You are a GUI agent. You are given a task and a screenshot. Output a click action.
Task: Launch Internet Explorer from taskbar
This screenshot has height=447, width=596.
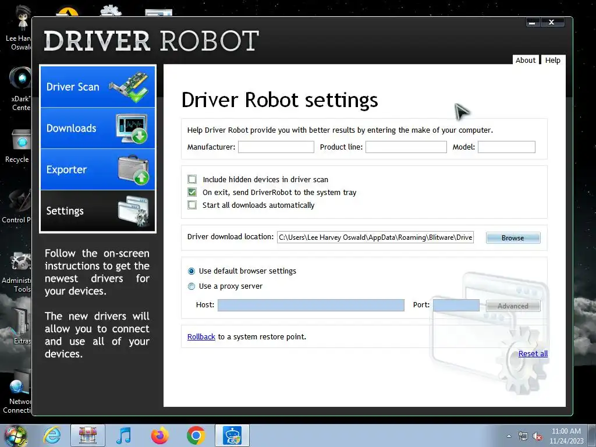(52, 435)
